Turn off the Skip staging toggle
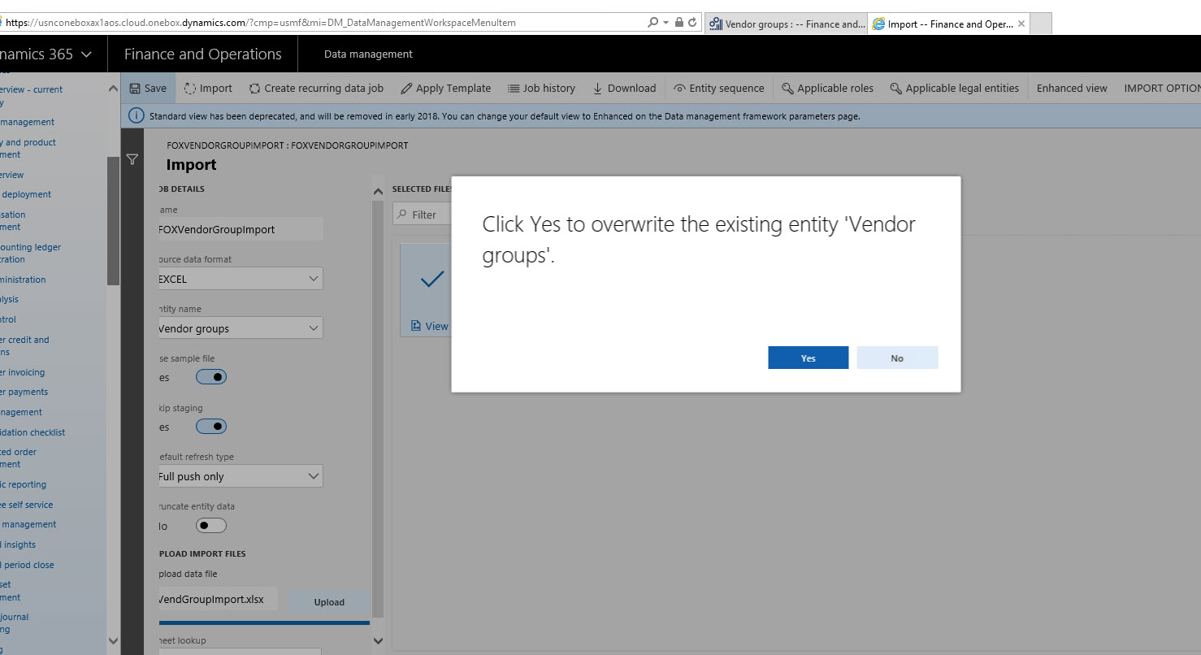 210,426
